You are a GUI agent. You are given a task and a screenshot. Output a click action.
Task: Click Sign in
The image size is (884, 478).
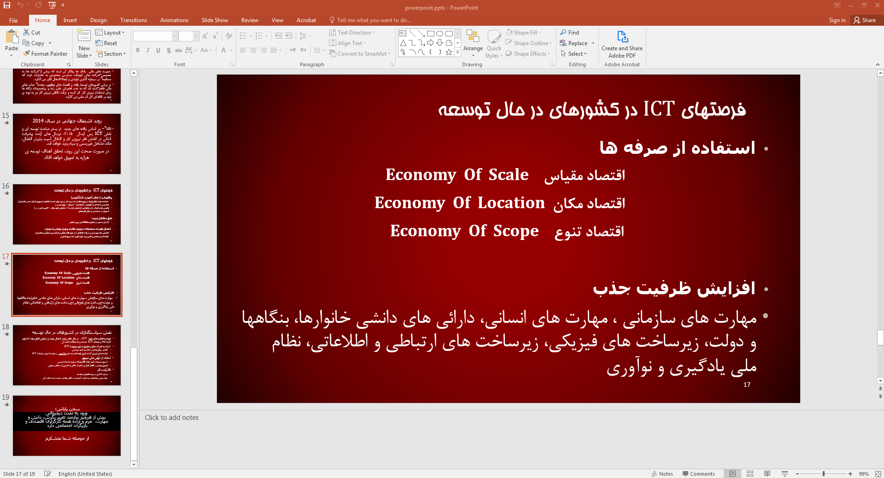tap(837, 20)
